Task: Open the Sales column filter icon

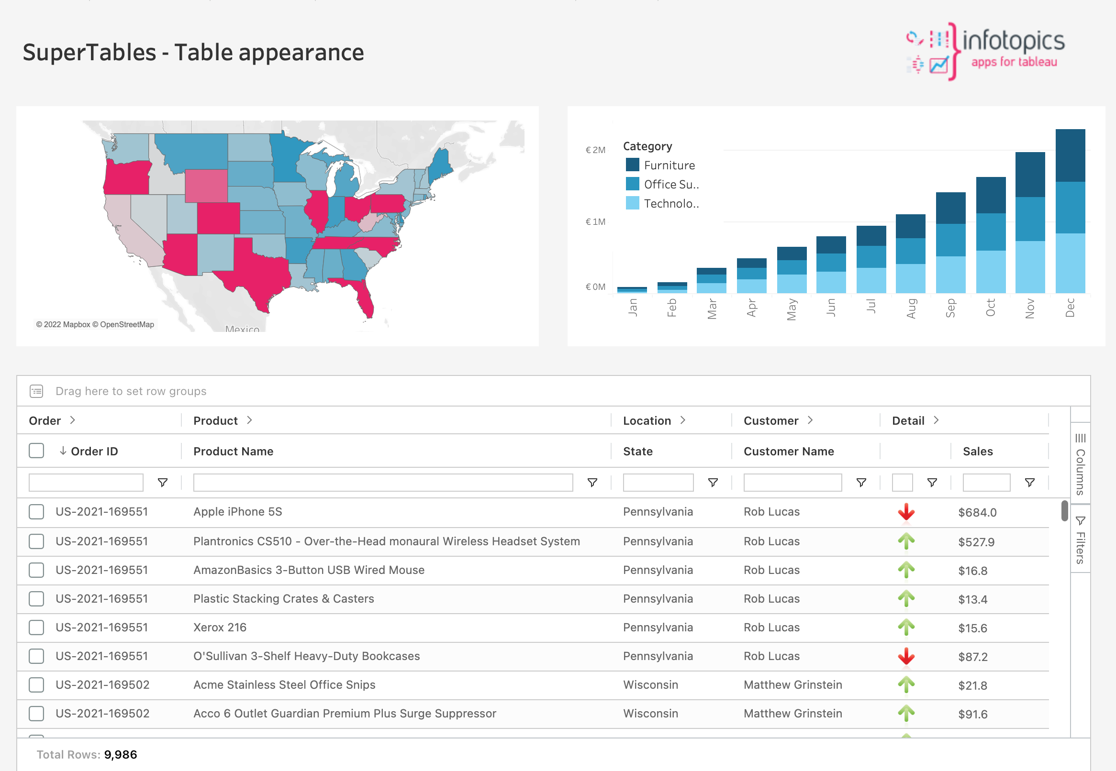Action: point(1029,483)
